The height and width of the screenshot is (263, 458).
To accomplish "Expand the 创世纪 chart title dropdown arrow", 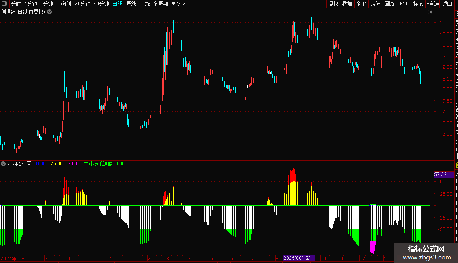I will pos(50,12).
